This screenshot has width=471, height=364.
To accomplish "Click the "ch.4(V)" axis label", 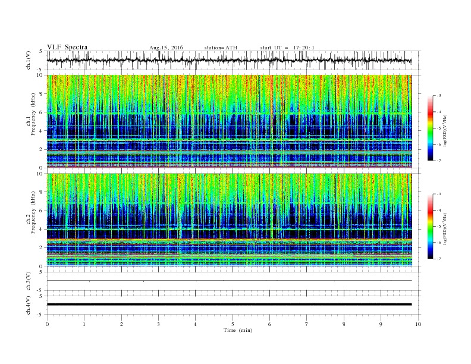I will coord(28,305).
